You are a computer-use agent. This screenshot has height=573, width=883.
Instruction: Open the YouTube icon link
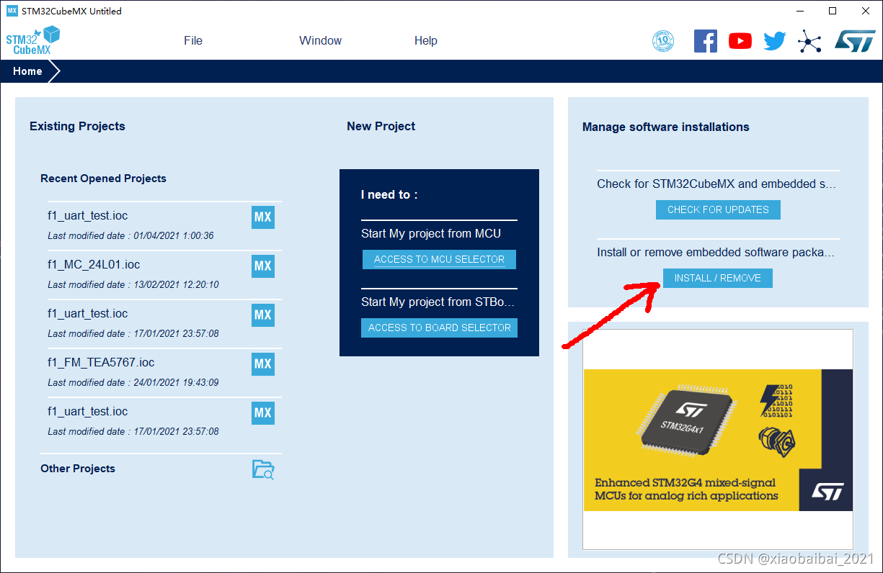point(740,41)
